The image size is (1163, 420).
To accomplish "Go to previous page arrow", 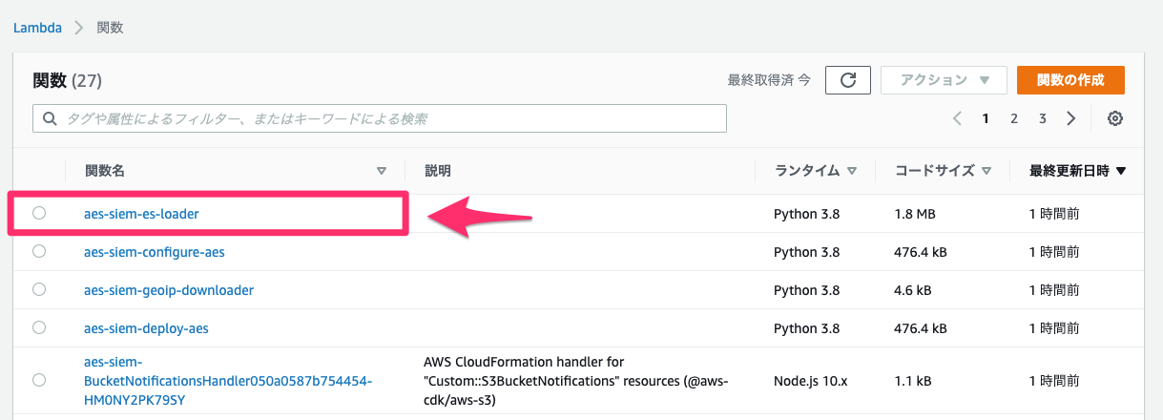I will pos(957,119).
